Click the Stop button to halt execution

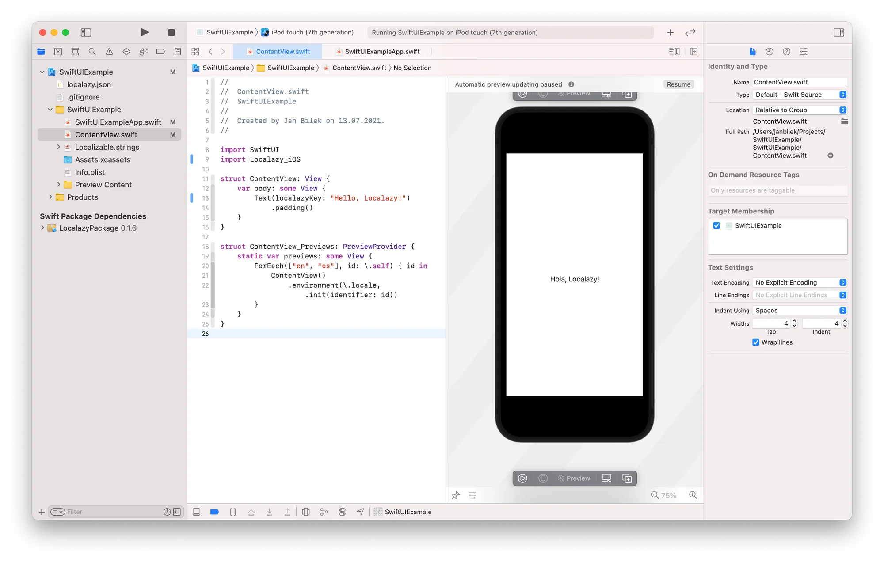(x=171, y=32)
